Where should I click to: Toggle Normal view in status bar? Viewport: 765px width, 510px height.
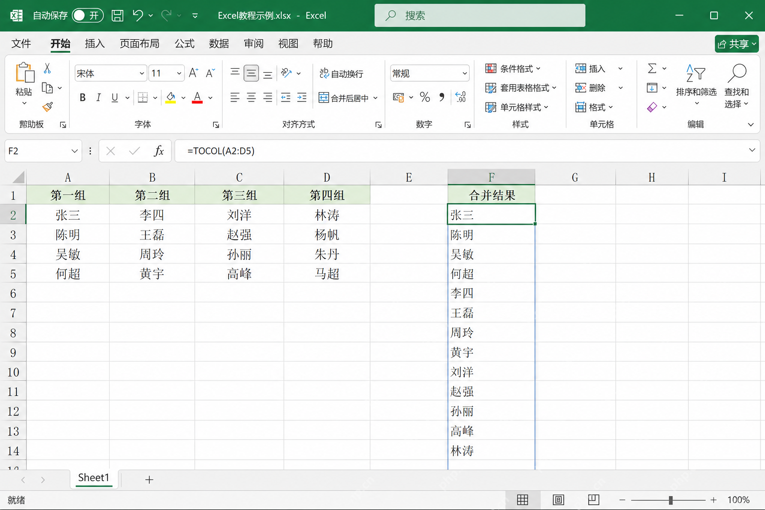pos(522,500)
